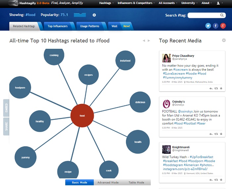This screenshot has width=232, height=189.
Task: Click the plus icon beside Popularity
Action: tap(94, 15)
